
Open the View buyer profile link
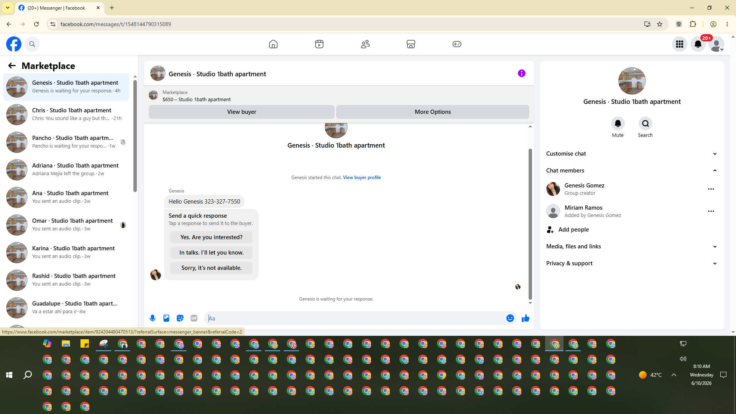[362, 177]
